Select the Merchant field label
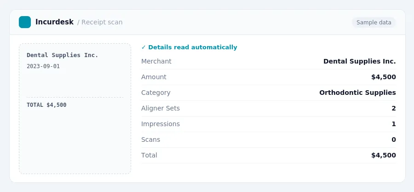The width and height of the screenshot is (414, 192). point(156,61)
